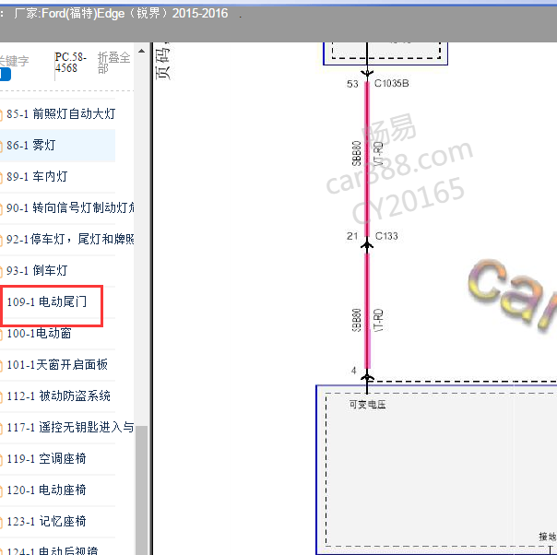
Task: Click document icon beside 120-1 电动座椅
Action: point(1,490)
